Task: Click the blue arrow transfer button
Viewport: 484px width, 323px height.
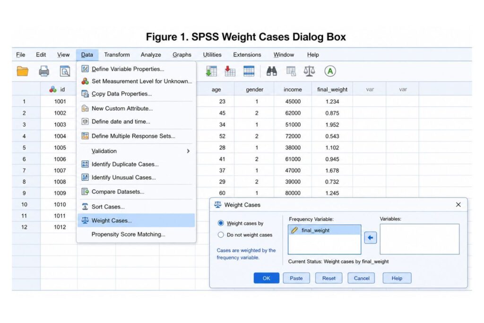Action: click(x=371, y=238)
